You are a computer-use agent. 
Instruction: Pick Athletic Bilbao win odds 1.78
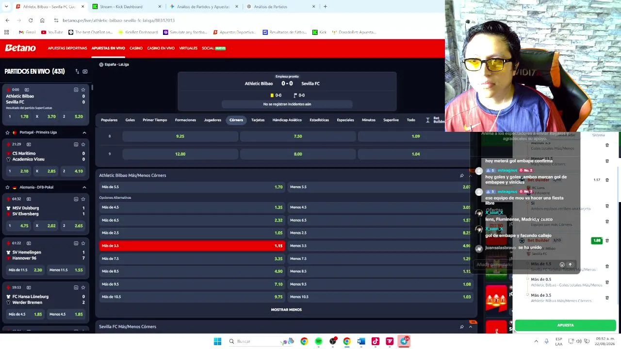click(x=18, y=117)
